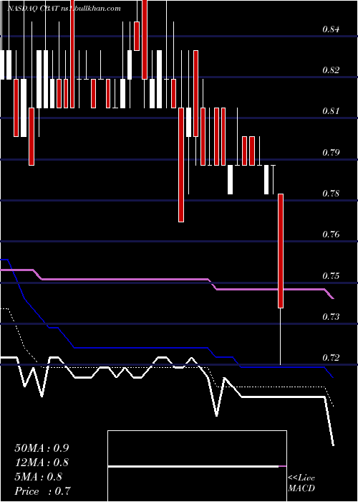Select the 0.75 price axis label
Screen dimensions: 358x502
(331, 275)
